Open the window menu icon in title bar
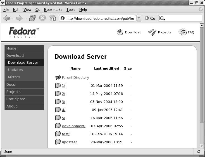Viewport: 205px width, 157px height. coord(3,3)
